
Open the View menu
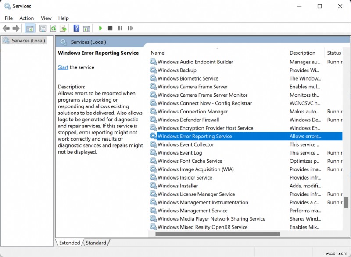coord(46,18)
